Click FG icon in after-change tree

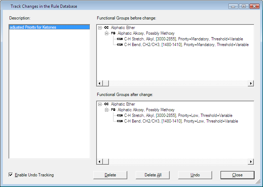[113, 110]
